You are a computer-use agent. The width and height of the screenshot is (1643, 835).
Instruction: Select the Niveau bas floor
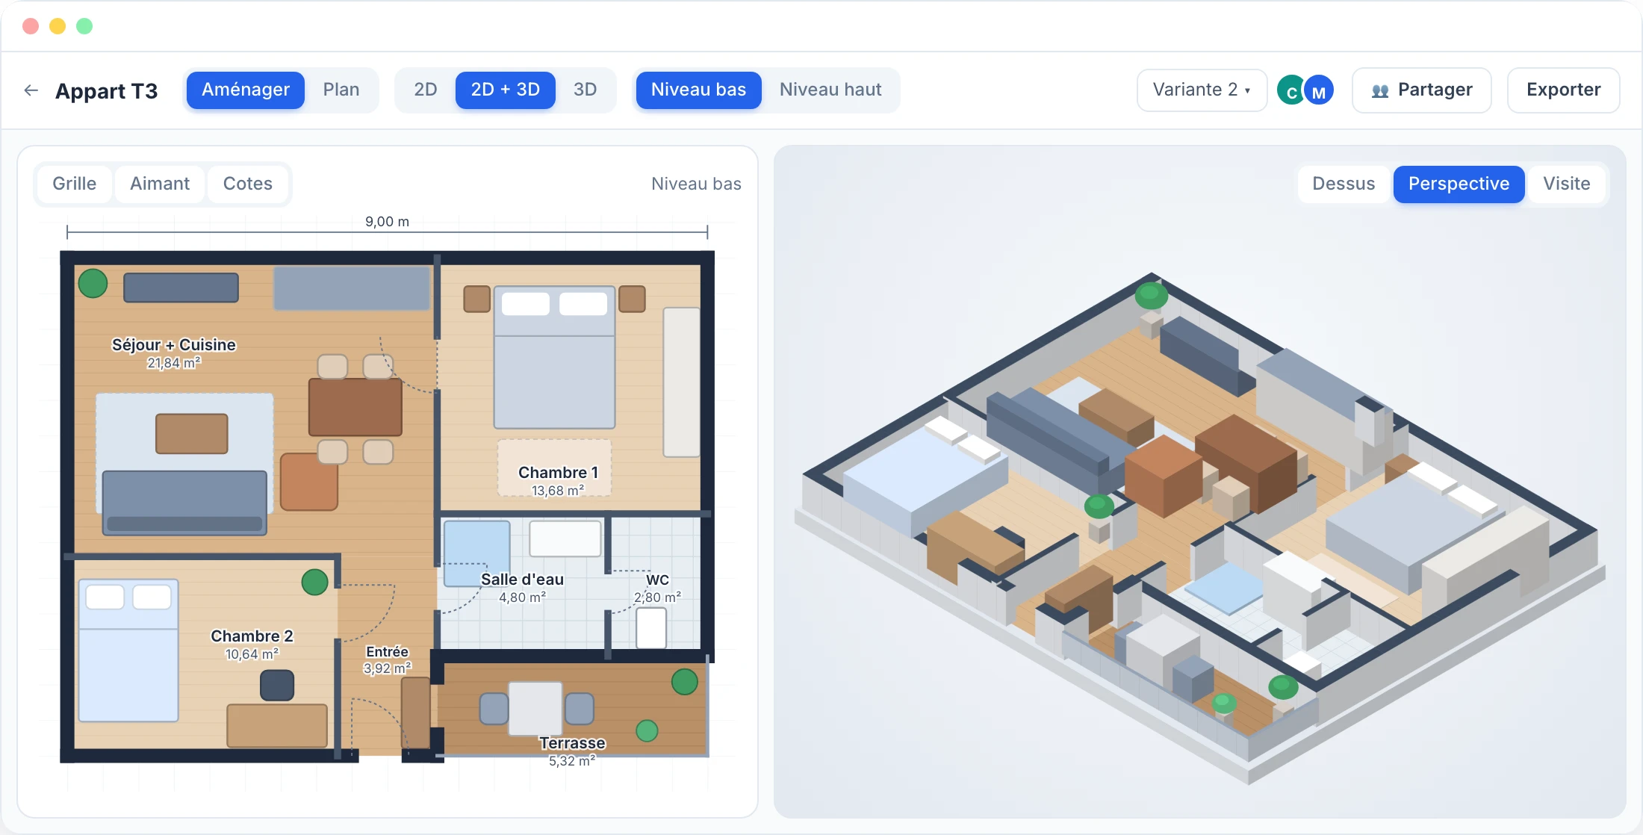click(698, 90)
